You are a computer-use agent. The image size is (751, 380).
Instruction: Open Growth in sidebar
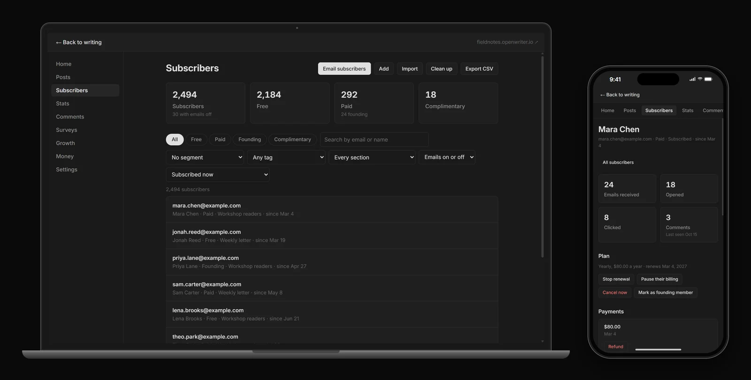[x=85, y=143]
